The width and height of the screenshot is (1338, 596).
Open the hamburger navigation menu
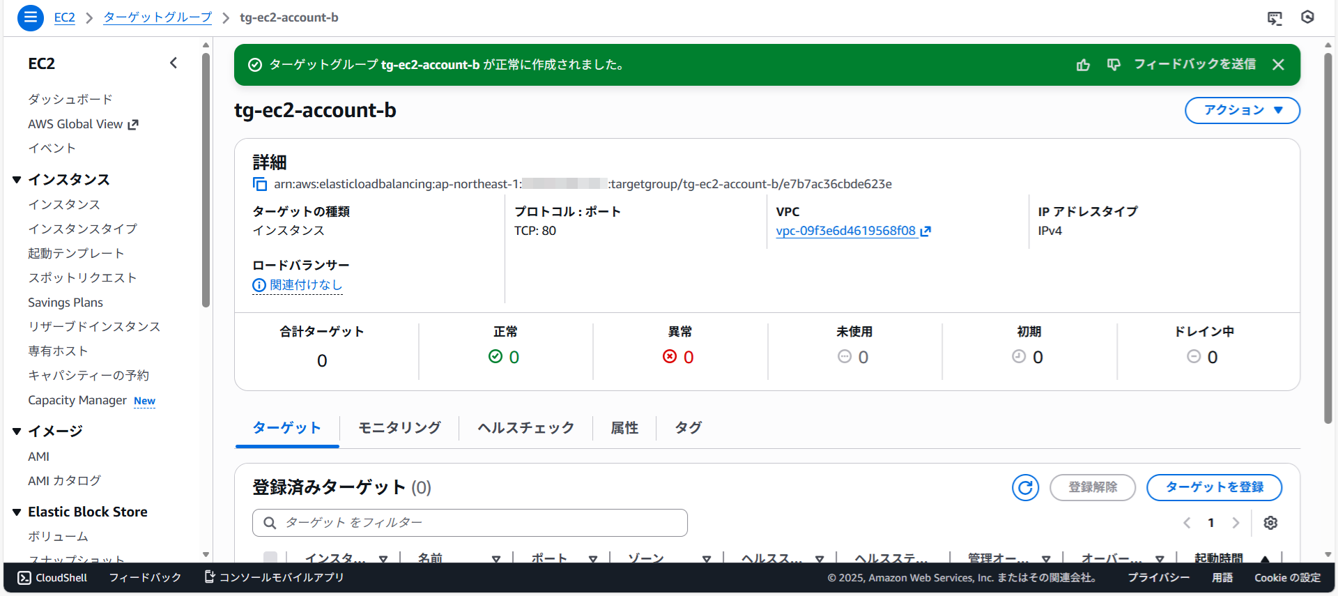[x=30, y=17]
